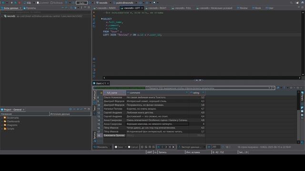Expand the Scripts folder
The image size is (305, 171).
coord(2,129)
